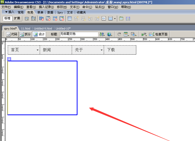Switch to the Text insert tab
The width and height of the screenshot is (195, 141).
pyautogui.click(x=70, y=12)
